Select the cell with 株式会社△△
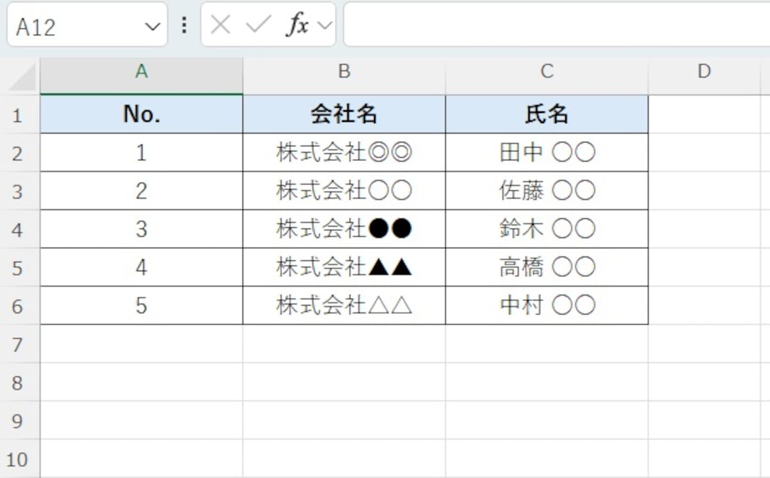 (344, 306)
